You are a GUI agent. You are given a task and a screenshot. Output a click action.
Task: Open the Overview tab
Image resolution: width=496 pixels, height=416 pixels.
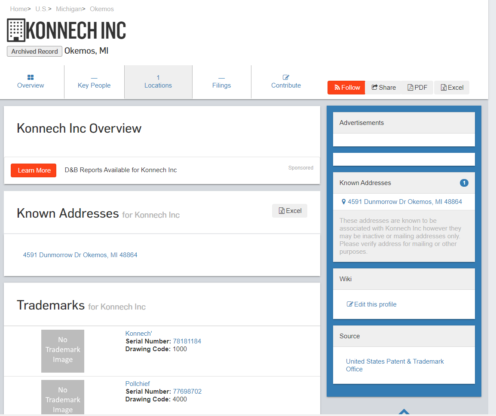click(31, 82)
